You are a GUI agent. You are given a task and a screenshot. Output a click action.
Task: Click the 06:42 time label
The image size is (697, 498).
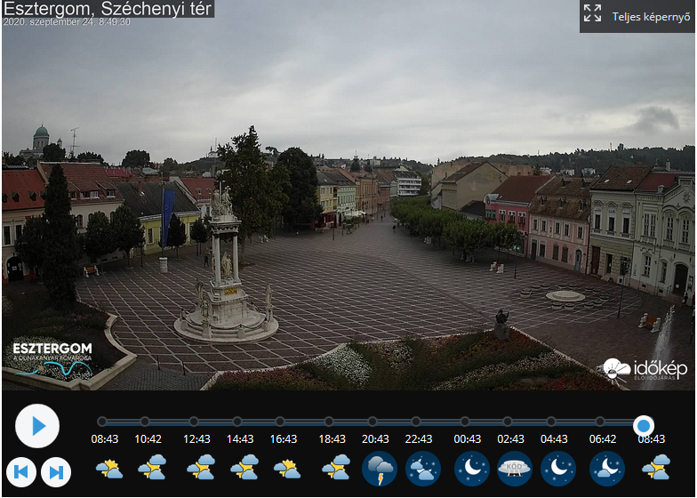(603, 439)
